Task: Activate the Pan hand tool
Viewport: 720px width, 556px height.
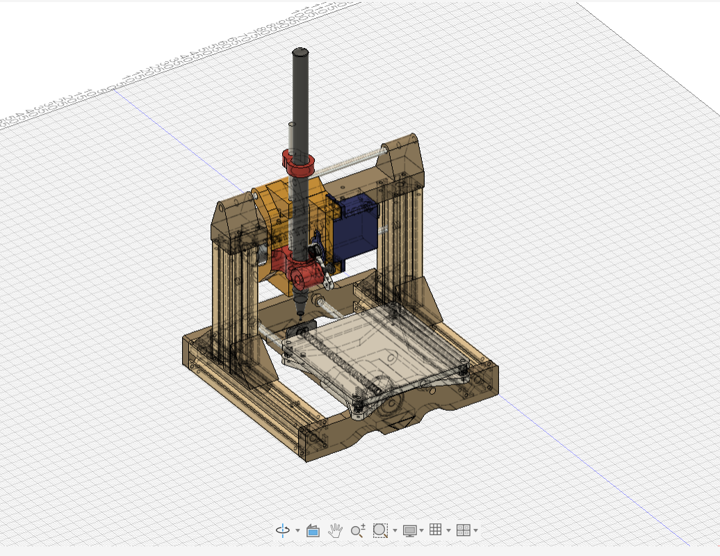Action: click(335, 530)
